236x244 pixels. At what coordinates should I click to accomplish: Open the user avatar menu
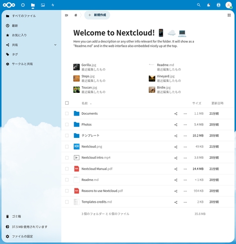tap(228, 5)
